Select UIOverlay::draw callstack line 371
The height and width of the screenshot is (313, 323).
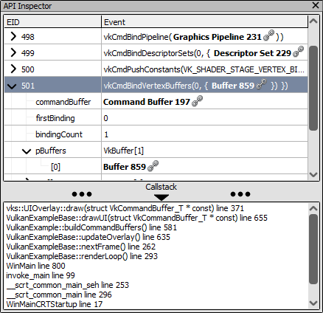click(x=125, y=208)
